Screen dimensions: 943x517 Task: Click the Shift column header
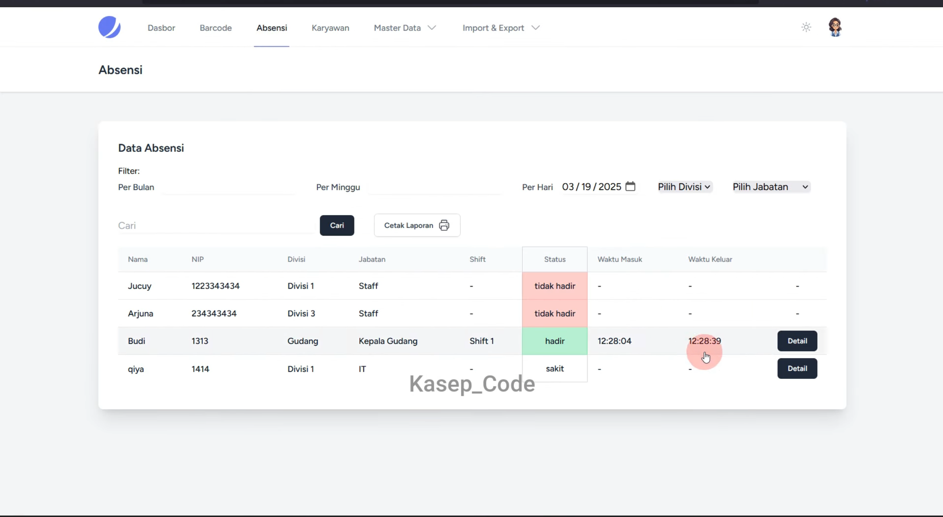[477, 259]
